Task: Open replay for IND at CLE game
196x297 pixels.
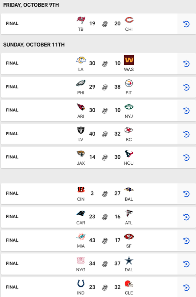Action: click(186, 288)
